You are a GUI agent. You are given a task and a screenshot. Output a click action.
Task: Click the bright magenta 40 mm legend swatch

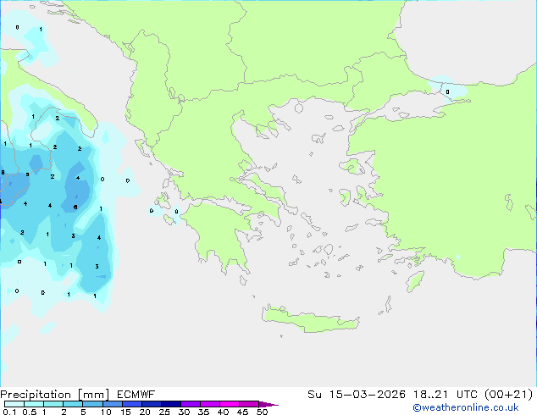tap(230, 404)
